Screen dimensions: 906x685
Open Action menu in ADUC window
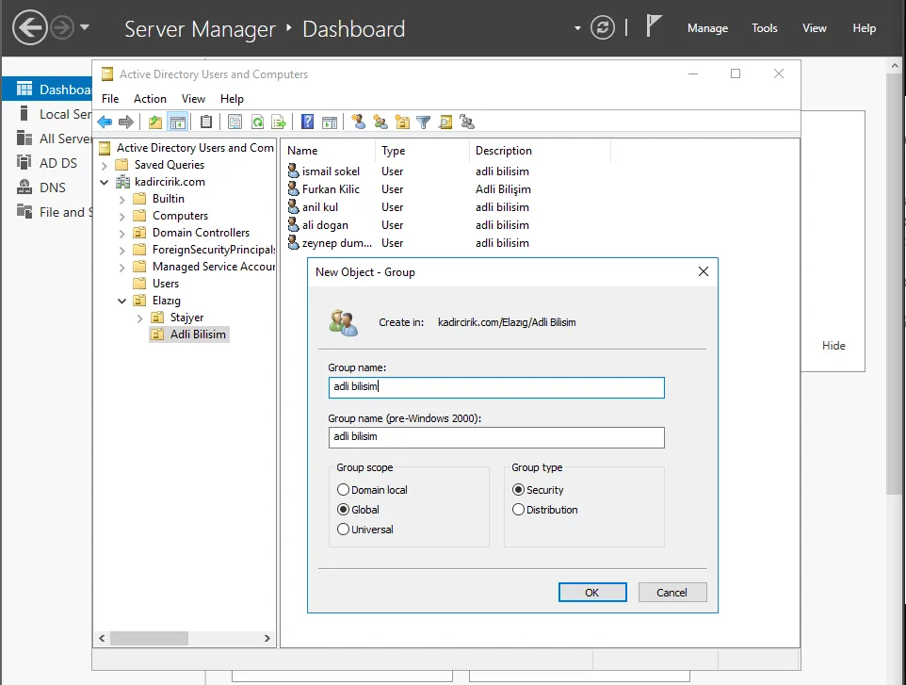click(x=150, y=99)
